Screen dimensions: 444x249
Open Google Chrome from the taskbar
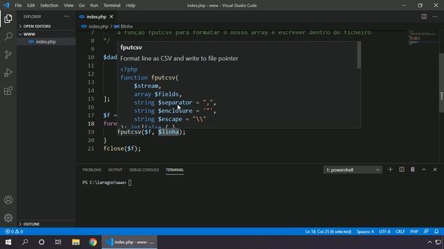click(93, 242)
